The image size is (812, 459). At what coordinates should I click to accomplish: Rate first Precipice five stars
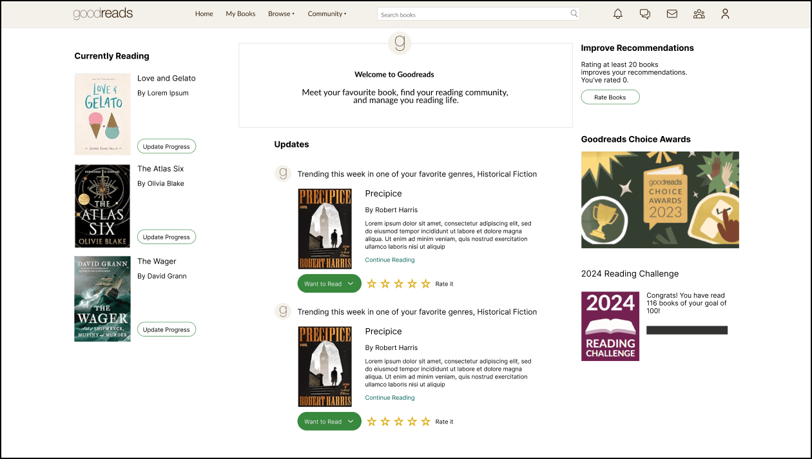pos(425,284)
